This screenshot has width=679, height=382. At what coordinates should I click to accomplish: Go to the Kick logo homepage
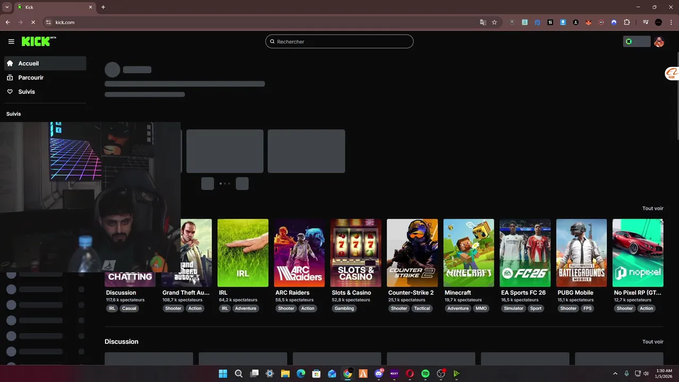click(39, 41)
